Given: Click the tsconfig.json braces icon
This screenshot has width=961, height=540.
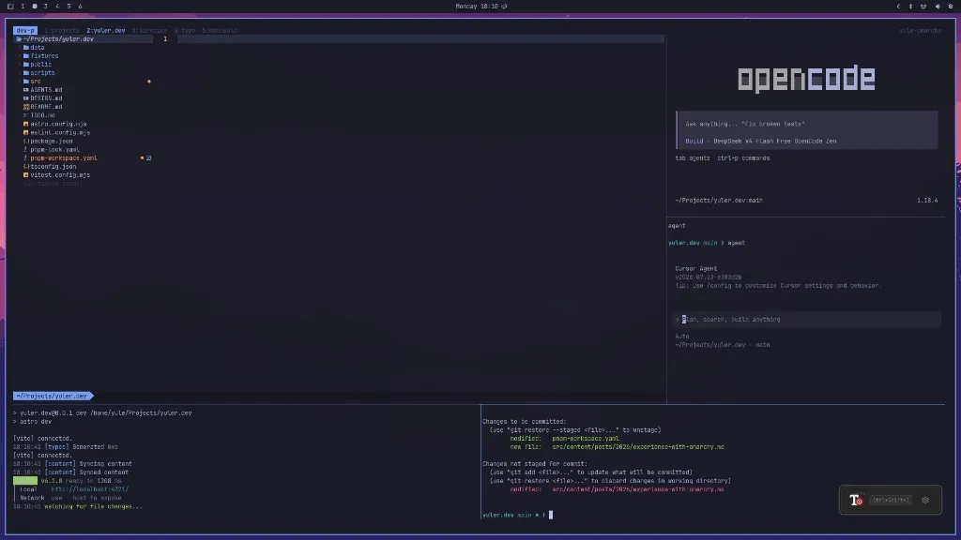Looking at the screenshot, I should tap(25, 167).
